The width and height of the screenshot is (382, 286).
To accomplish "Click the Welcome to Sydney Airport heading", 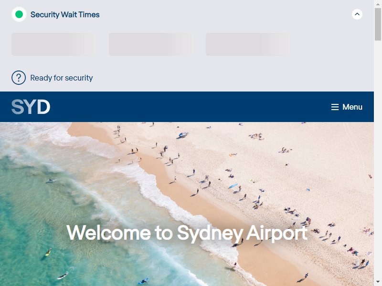I will 187,233.
